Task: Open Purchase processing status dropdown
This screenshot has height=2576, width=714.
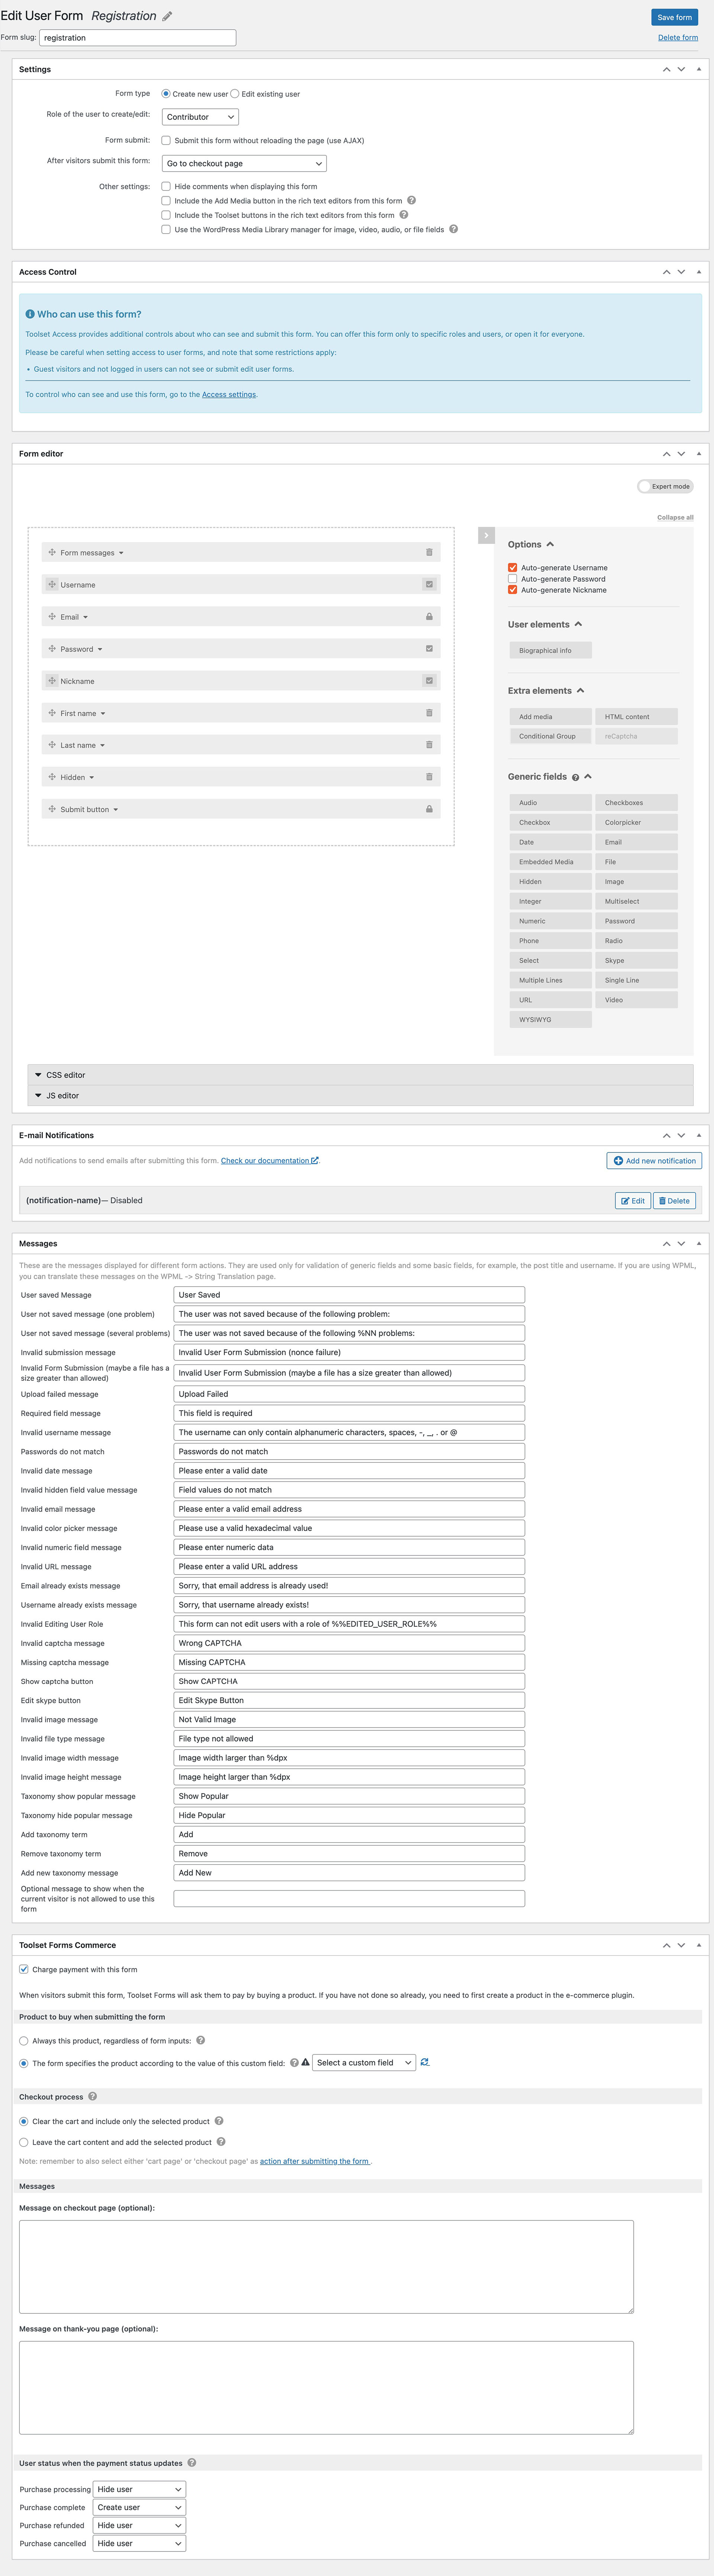Action: (139, 2489)
